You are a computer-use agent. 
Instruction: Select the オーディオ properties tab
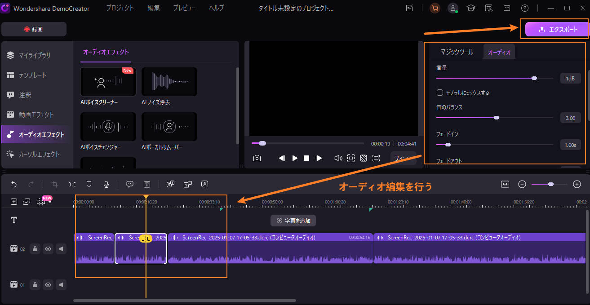click(x=499, y=52)
